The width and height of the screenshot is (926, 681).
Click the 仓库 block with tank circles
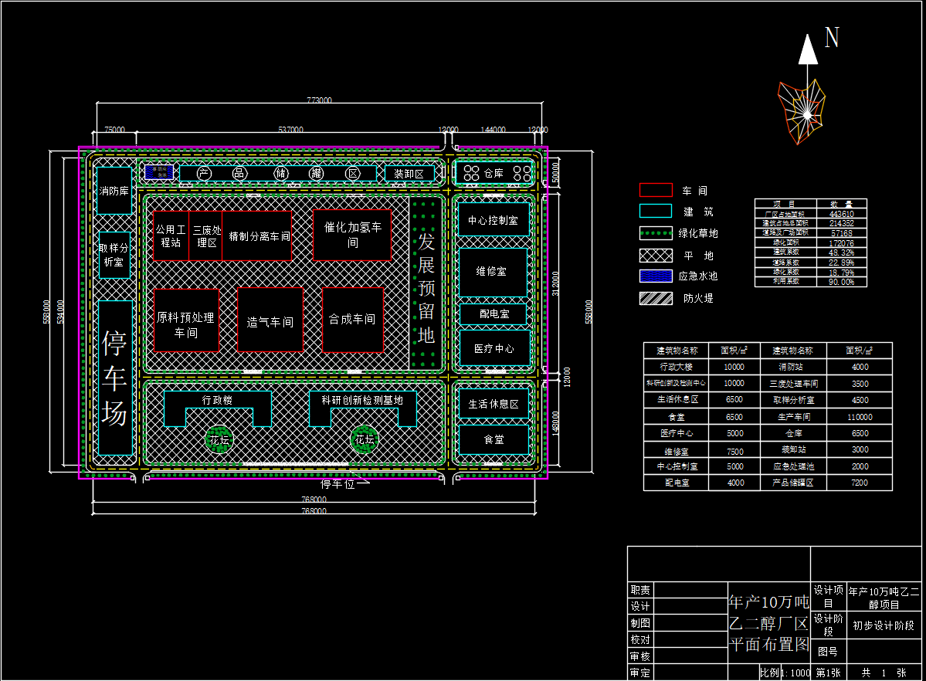pos(494,173)
